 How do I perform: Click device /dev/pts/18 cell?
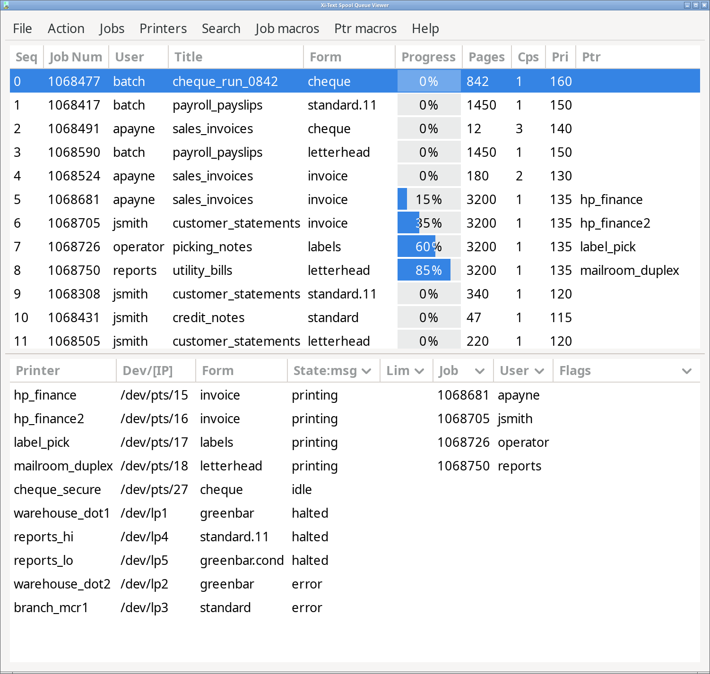click(x=154, y=466)
